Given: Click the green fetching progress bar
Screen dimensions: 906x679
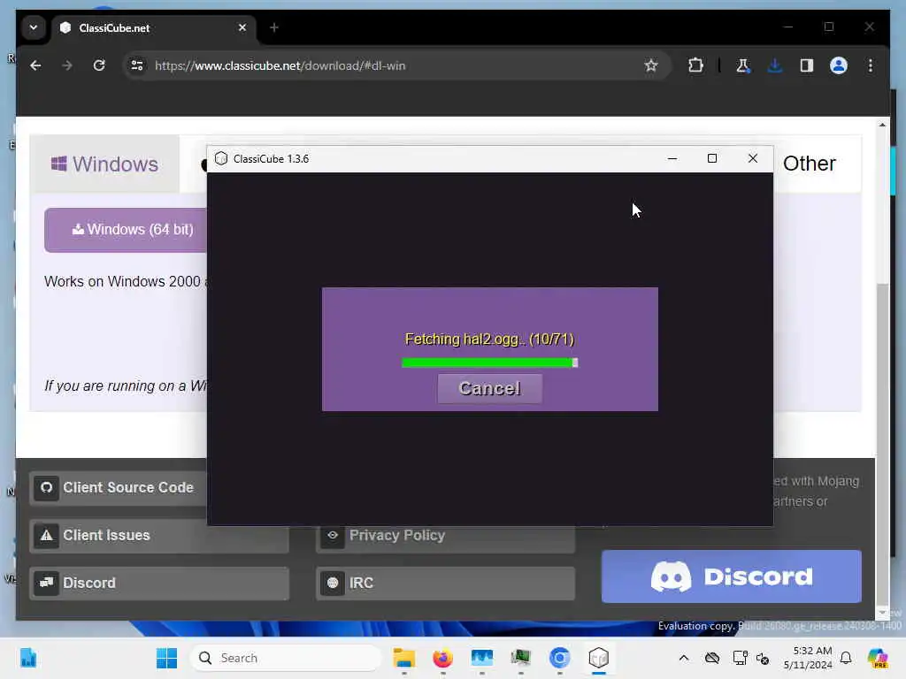Looking at the screenshot, I should [x=489, y=362].
